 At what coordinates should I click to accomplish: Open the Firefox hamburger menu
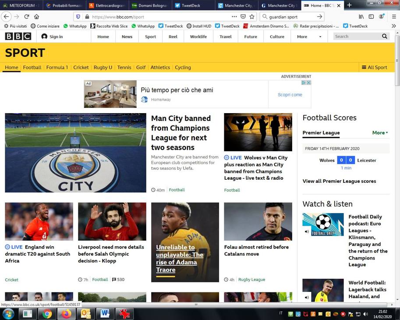point(394,16)
